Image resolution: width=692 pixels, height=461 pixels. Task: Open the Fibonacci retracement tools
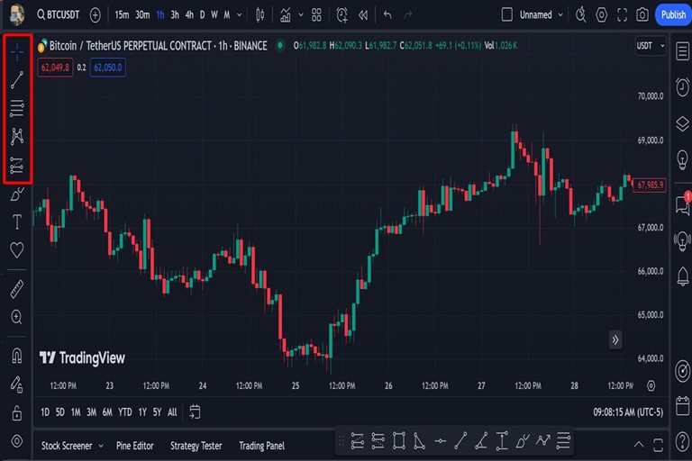point(17,108)
